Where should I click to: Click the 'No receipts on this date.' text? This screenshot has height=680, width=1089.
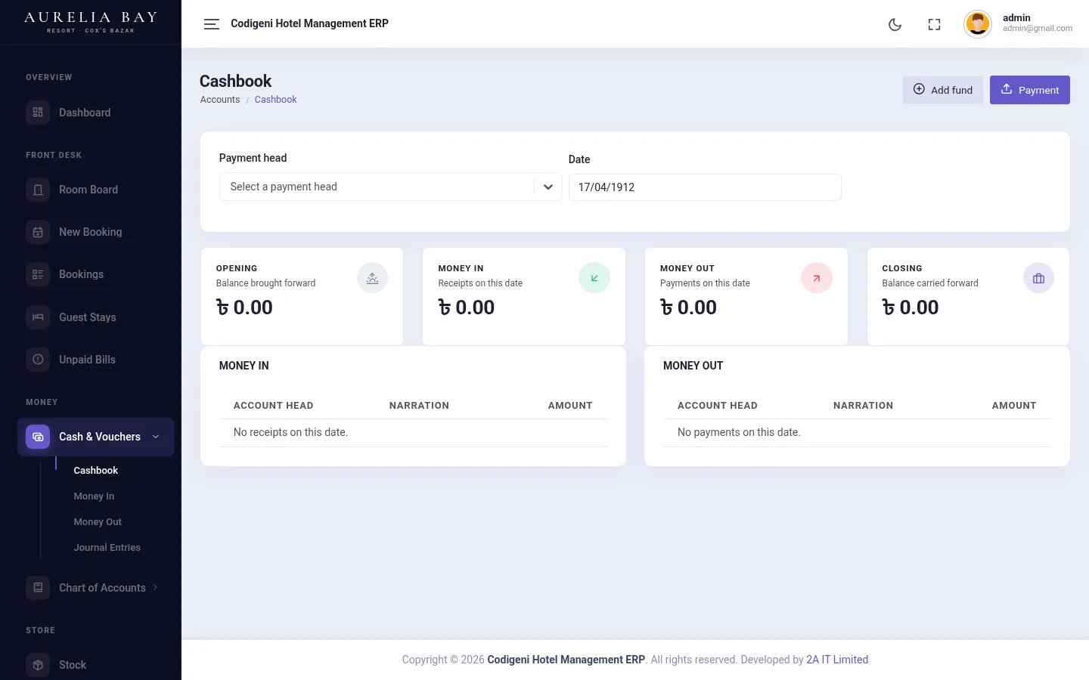pos(290,432)
